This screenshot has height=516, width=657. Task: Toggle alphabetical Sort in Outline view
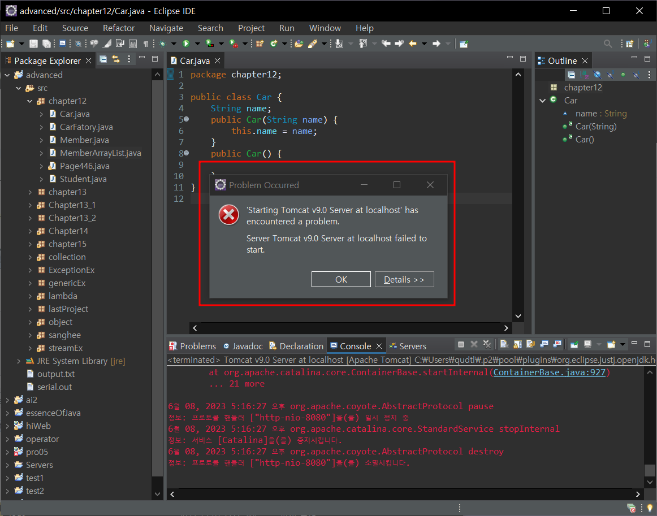click(584, 75)
